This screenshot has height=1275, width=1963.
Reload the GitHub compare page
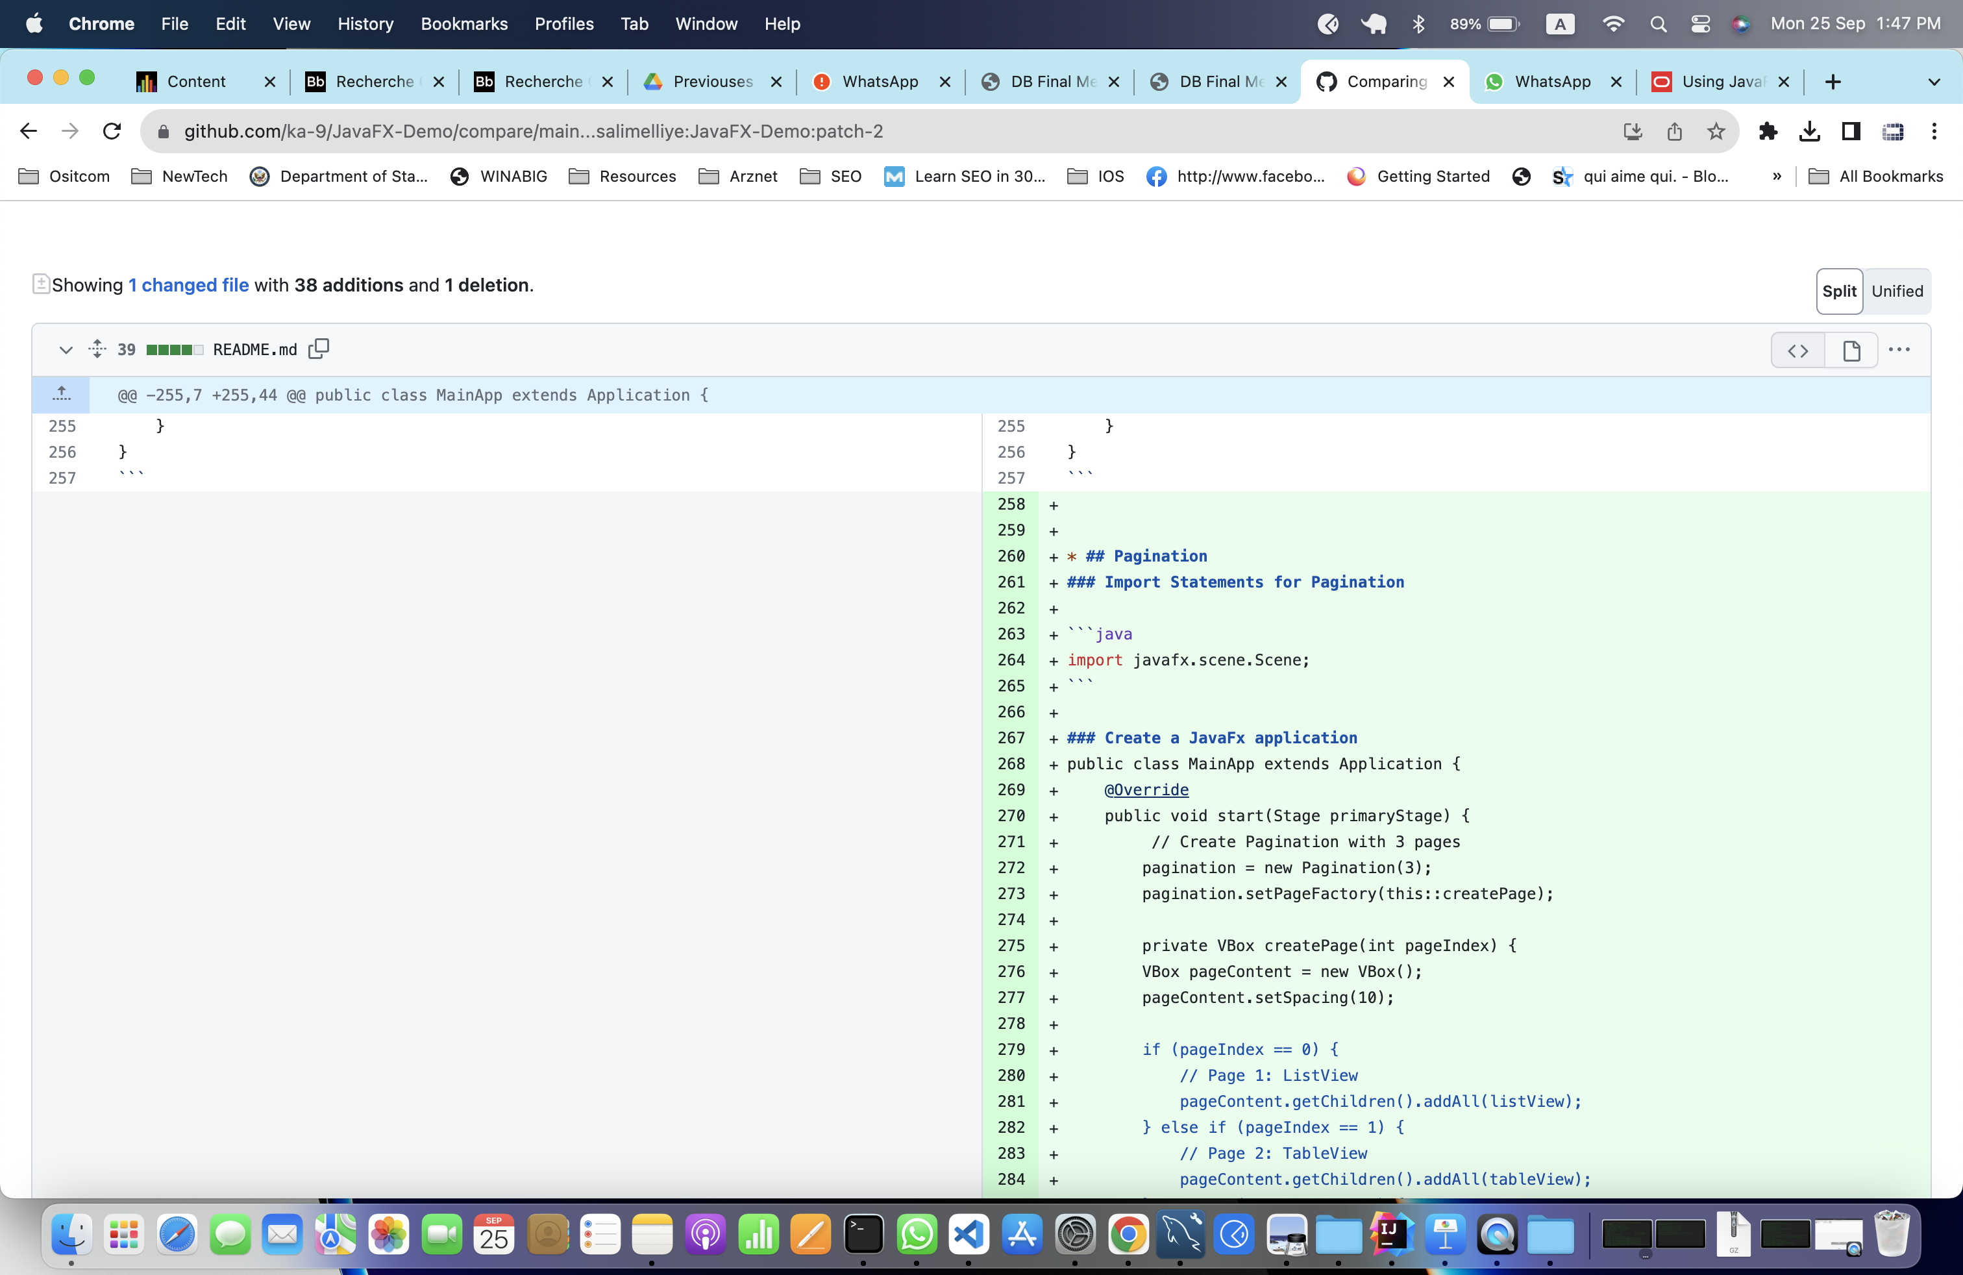pos(112,131)
